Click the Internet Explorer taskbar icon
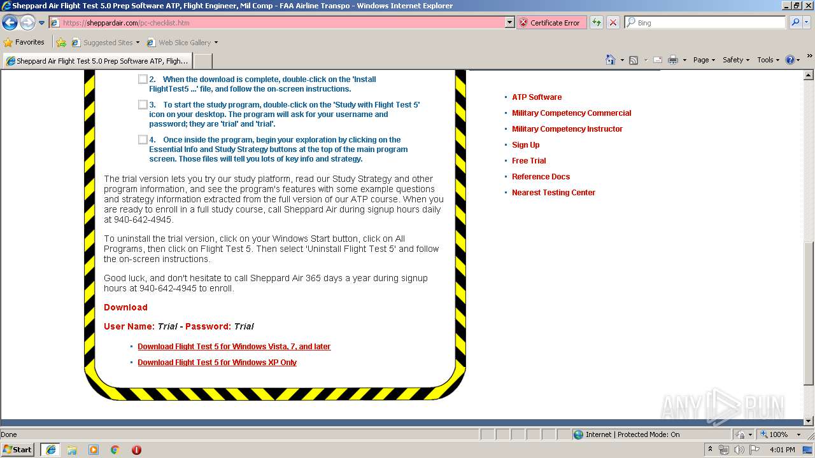The width and height of the screenshot is (815, 458). point(50,450)
